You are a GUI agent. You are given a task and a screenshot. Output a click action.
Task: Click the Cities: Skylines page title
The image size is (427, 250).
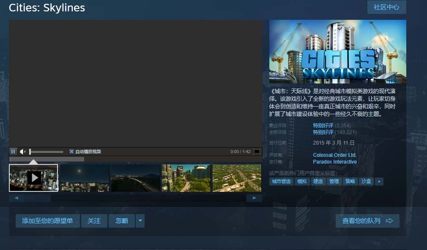47,8
